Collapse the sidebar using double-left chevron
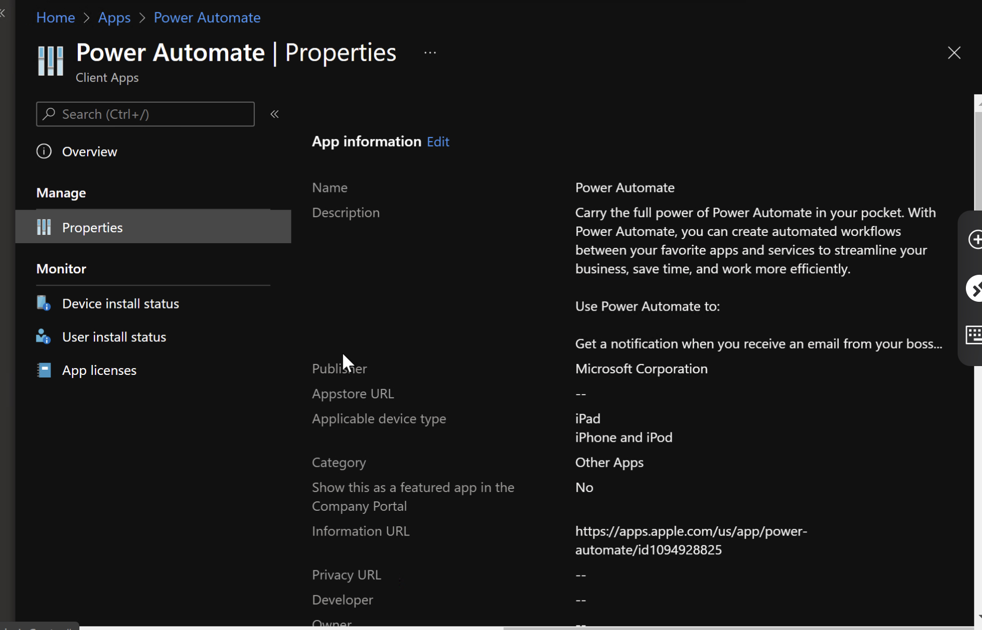 (x=275, y=114)
